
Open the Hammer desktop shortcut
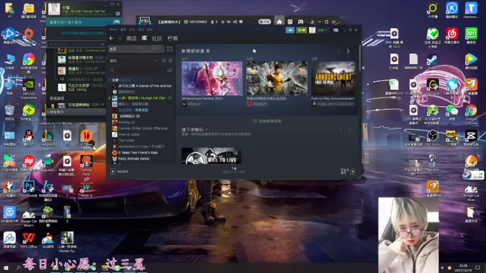471,10
